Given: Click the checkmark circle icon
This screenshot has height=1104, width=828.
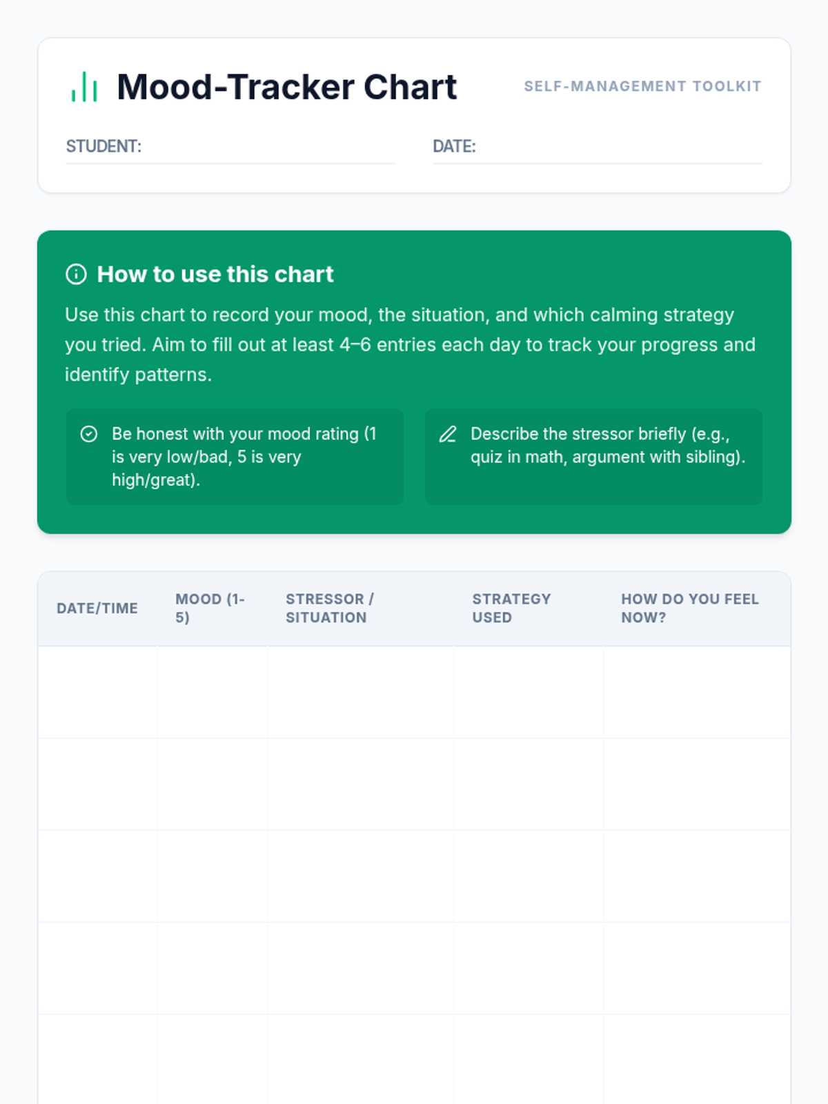Looking at the screenshot, I should coord(89,434).
